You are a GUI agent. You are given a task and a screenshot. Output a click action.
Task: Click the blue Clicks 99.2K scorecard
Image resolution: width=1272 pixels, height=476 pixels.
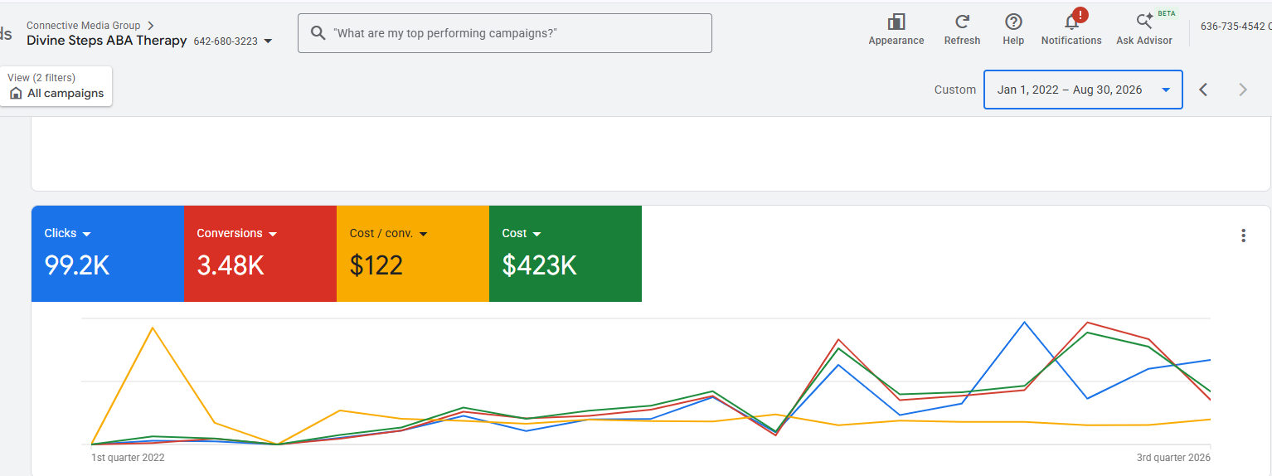click(107, 254)
